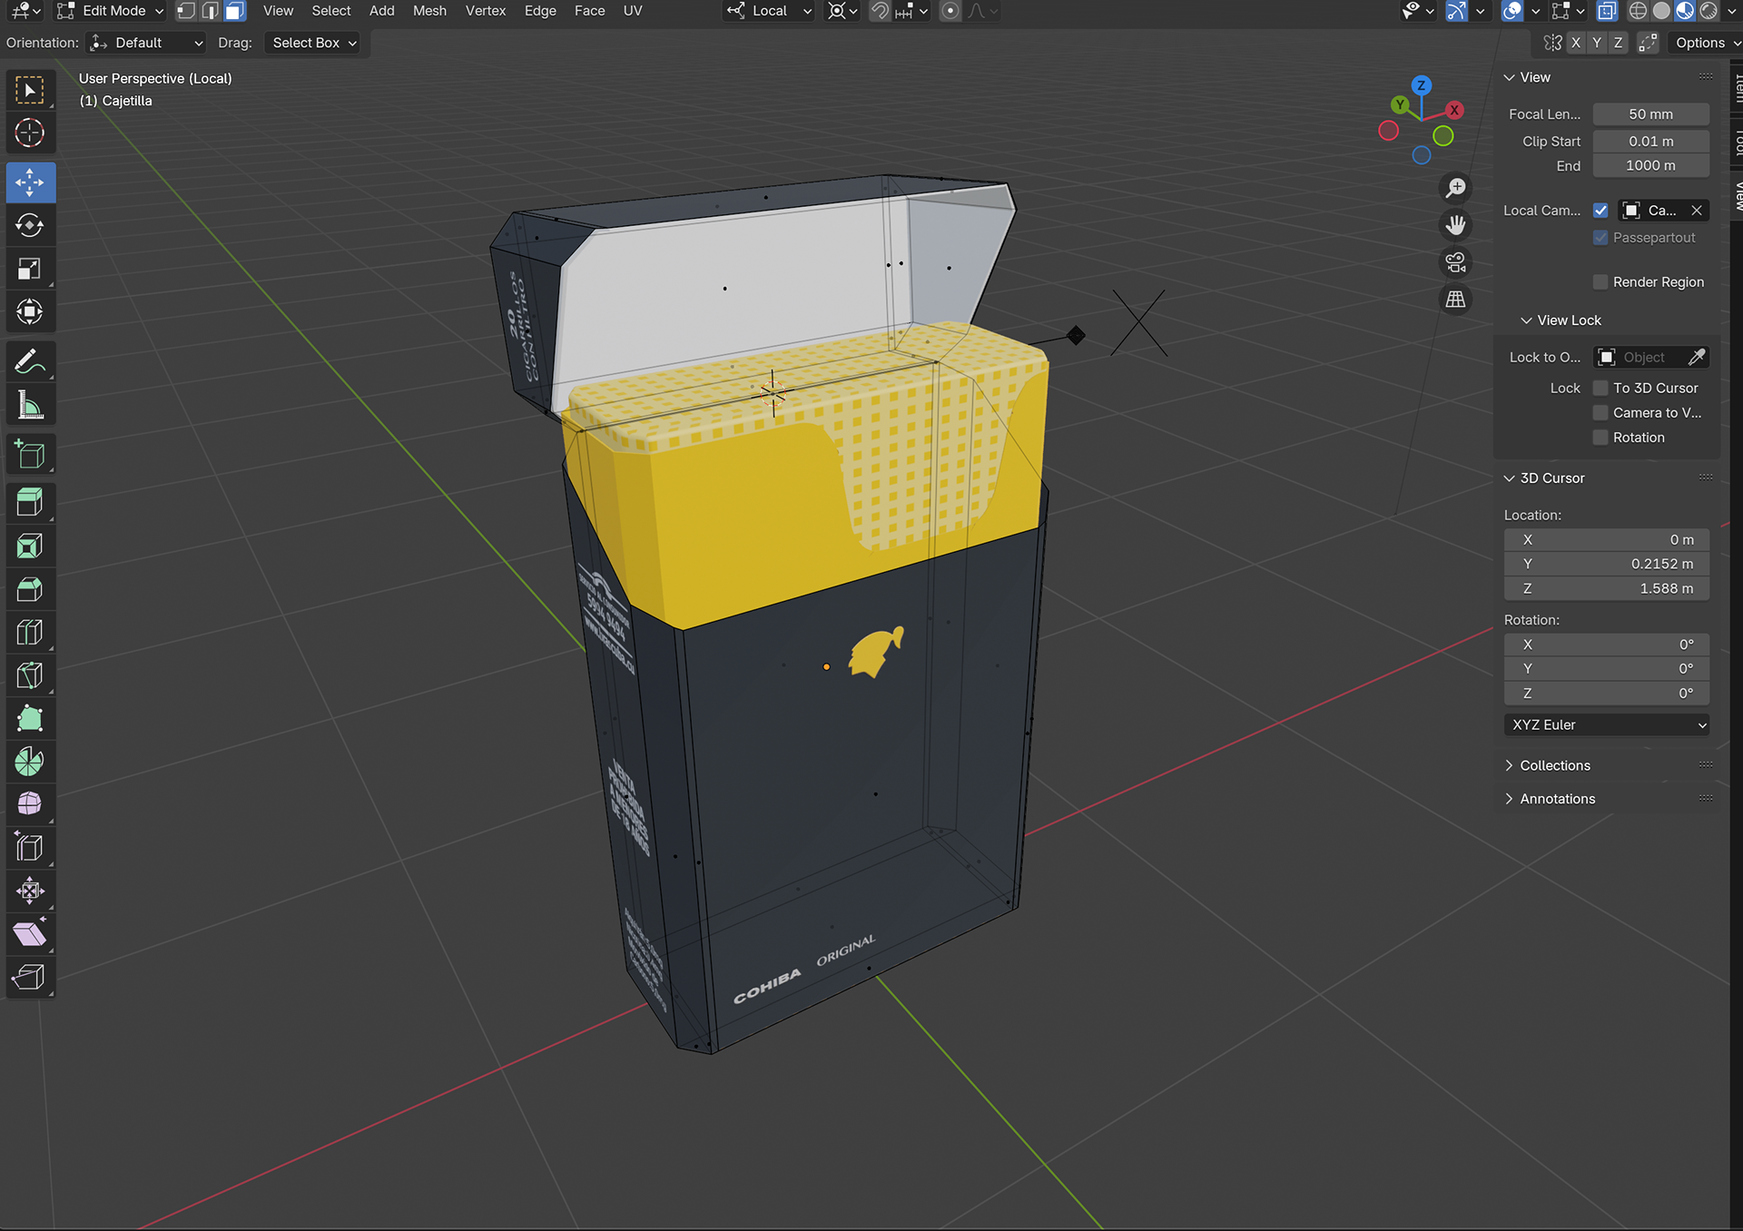Image resolution: width=1743 pixels, height=1231 pixels.
Task: Switch to edge select mode
Action: tap(211, 11)
